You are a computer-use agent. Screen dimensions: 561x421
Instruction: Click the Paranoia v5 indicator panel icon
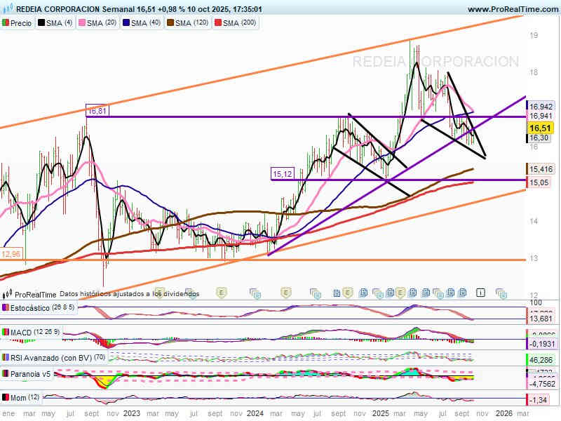[x=6, y=374]
